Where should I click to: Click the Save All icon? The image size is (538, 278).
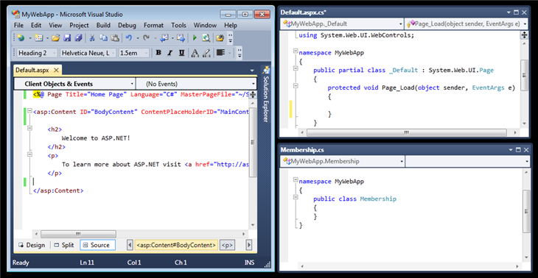(78, 38)
